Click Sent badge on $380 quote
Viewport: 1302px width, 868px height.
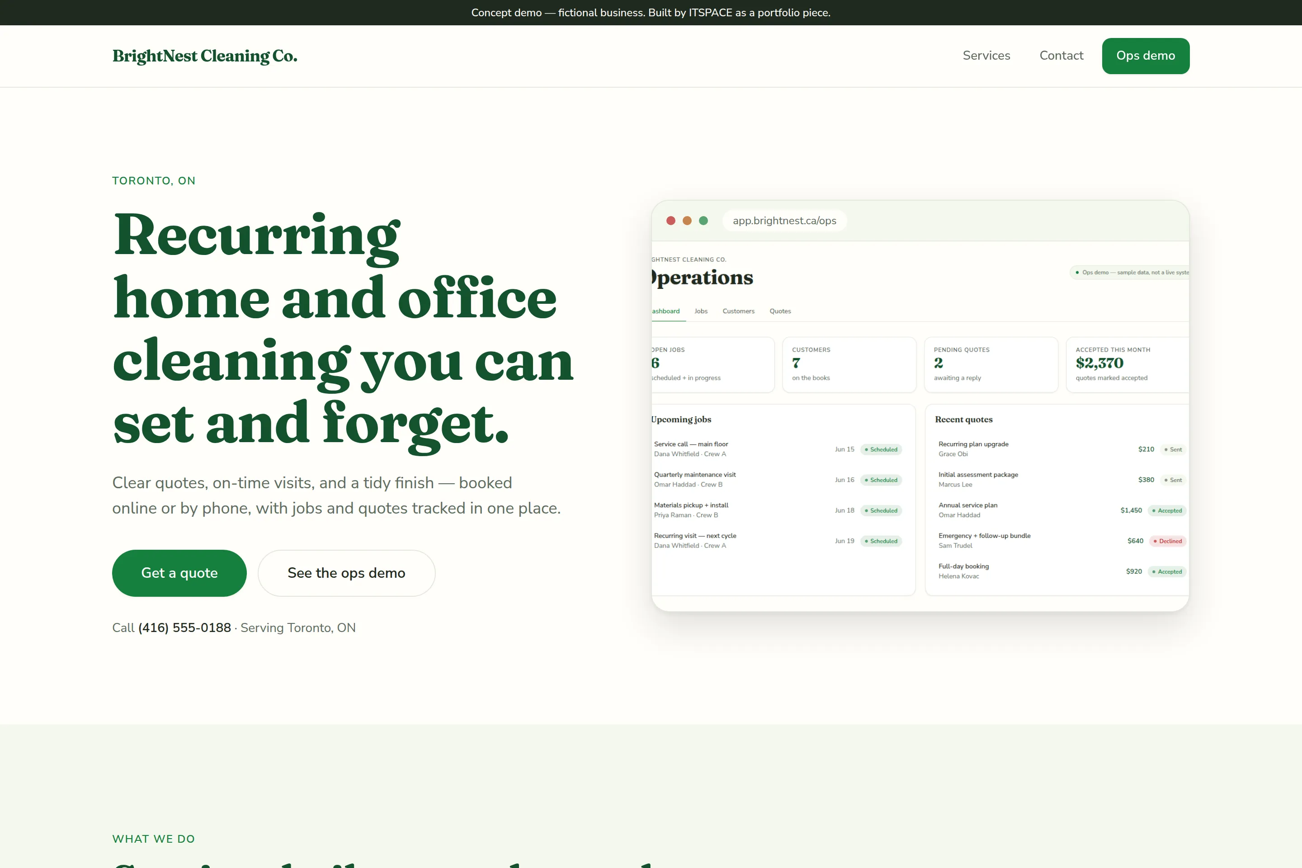[1174, 480]
